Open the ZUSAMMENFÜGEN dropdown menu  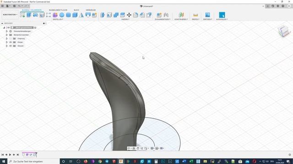click(x=163, y=19)
